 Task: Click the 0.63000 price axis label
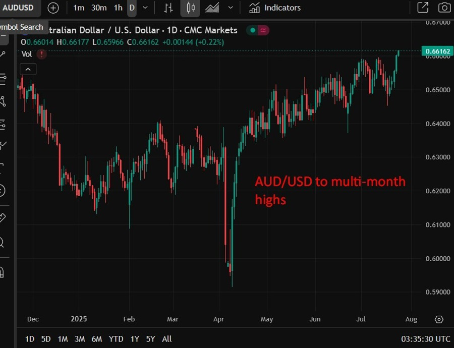pos(438,157)
